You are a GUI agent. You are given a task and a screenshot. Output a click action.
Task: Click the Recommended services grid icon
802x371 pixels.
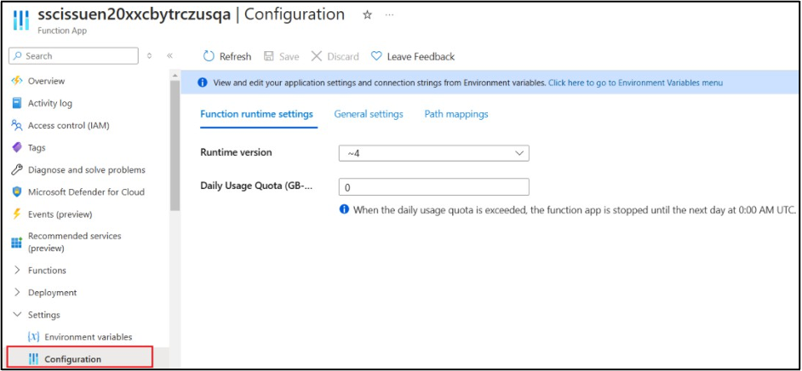click(17, 243)
